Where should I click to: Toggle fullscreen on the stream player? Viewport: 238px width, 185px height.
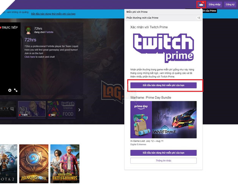coord(16,90)
